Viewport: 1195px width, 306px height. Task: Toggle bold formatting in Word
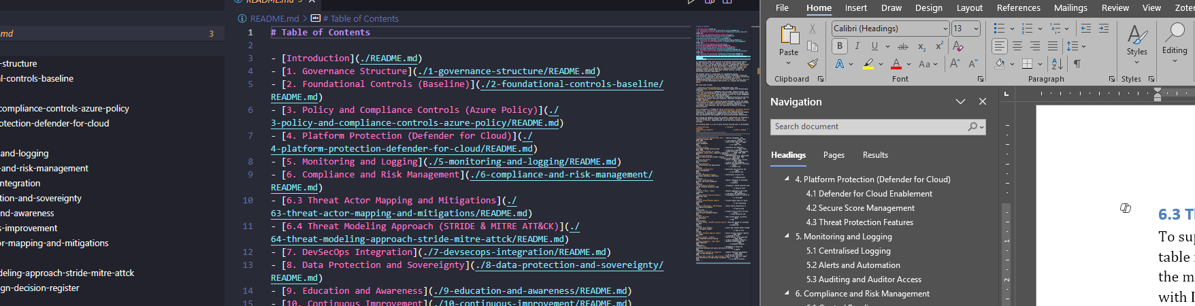click(840, 46)
